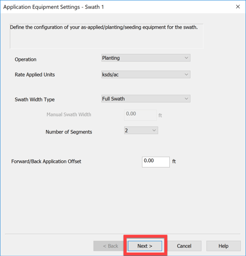
Task: Click the Next > button
Action: tap(145, 246)
